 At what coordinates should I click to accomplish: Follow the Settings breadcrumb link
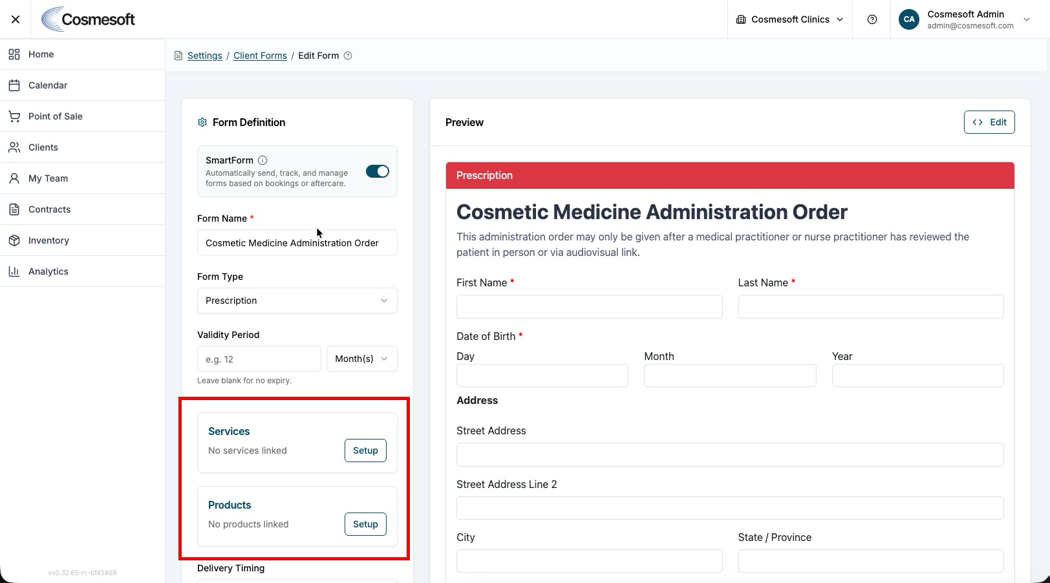tap(205, 56)
